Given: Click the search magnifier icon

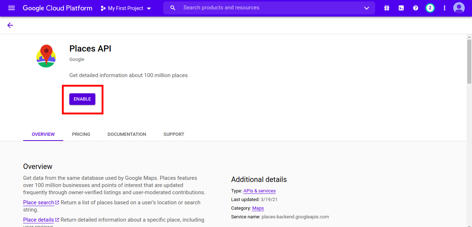Looking at the screenshot, I should 173,8.
